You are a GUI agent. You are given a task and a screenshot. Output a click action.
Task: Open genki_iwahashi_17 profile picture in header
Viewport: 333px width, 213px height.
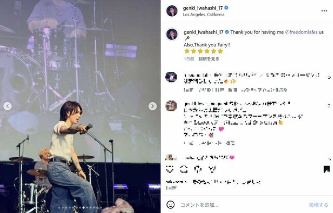[172, 11]
